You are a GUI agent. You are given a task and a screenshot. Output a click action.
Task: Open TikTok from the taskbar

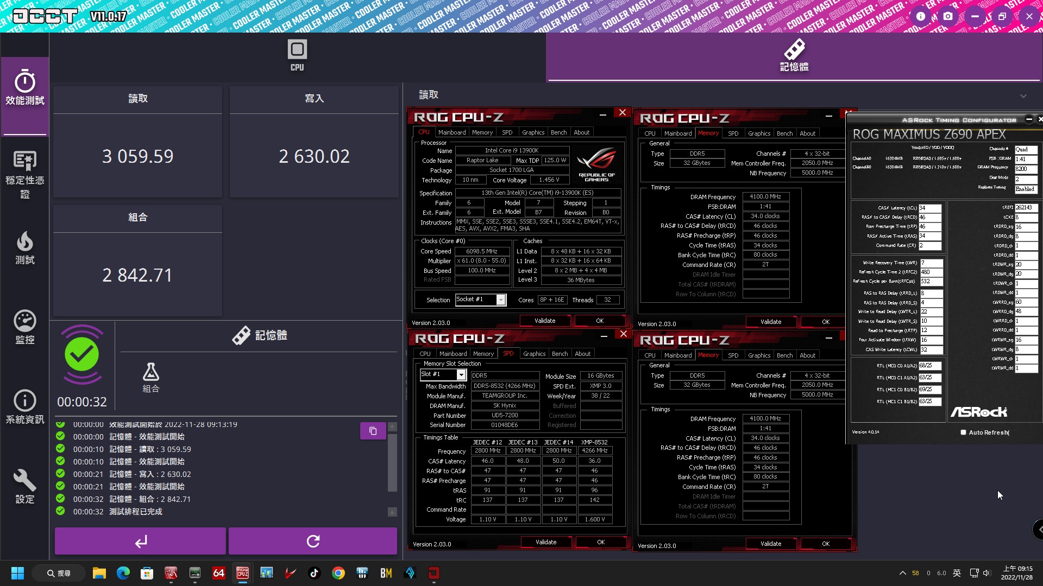pos(314,573)
